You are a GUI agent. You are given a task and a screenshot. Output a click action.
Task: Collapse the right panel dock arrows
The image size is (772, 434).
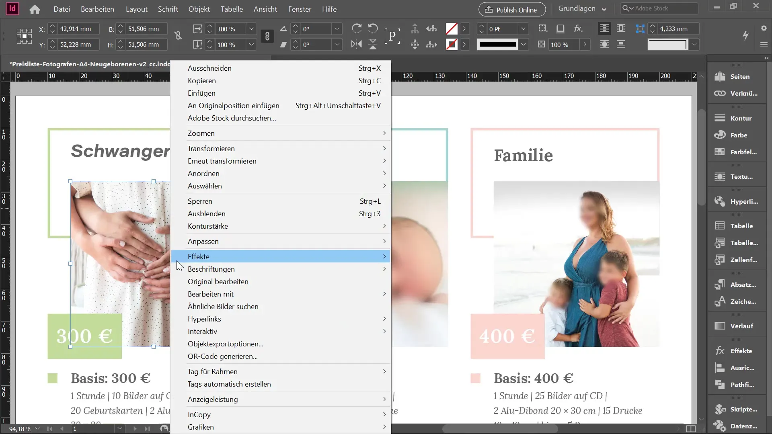click(x=766, y=58)
